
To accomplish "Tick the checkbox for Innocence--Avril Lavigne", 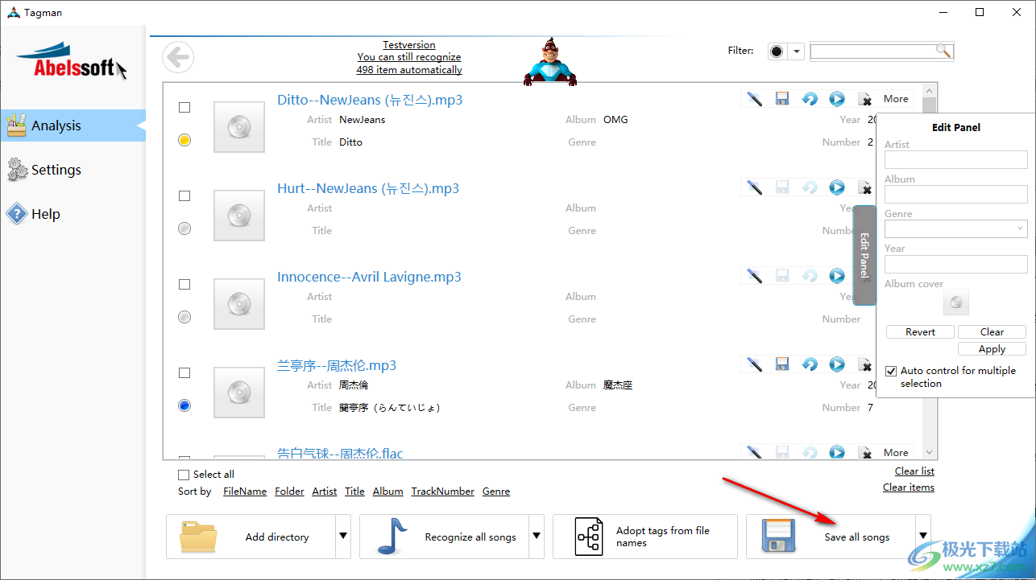I will point(184,284).
